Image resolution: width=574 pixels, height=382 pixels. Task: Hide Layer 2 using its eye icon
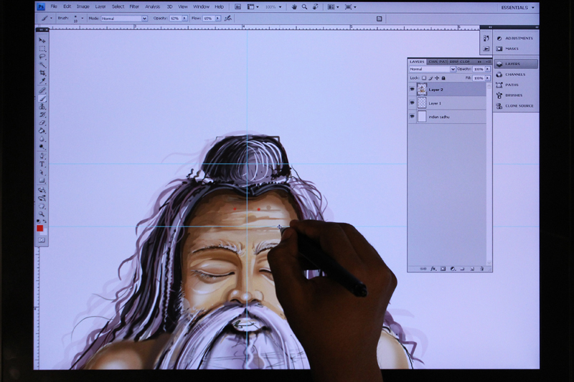[x=412, y=90]
